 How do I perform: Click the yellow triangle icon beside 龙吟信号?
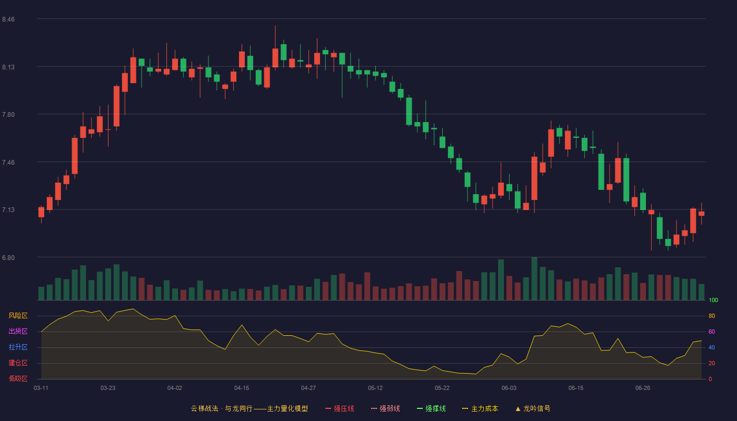click(517, 408)
